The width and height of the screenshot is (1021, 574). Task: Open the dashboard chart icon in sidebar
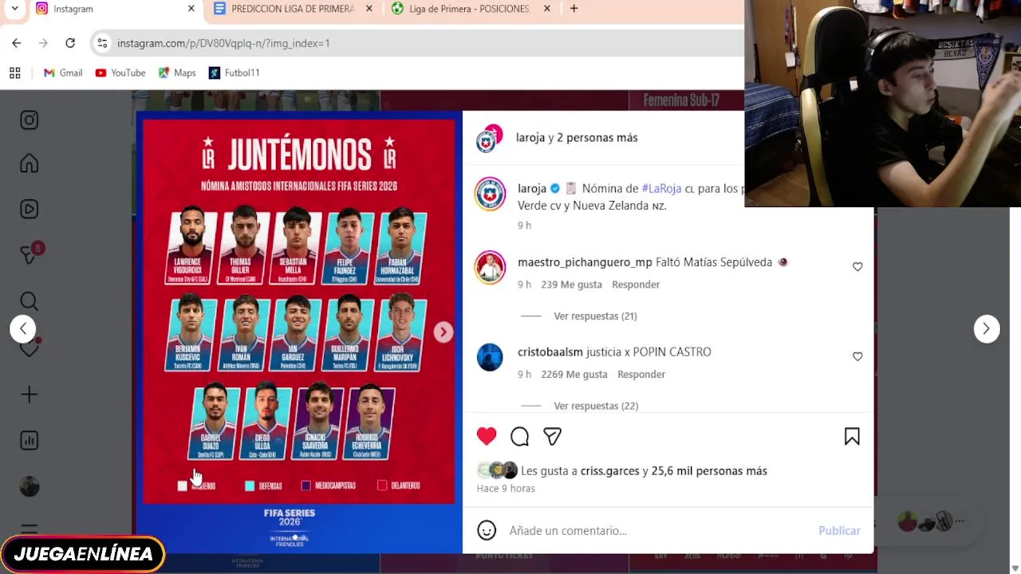(x=30, y=440)
